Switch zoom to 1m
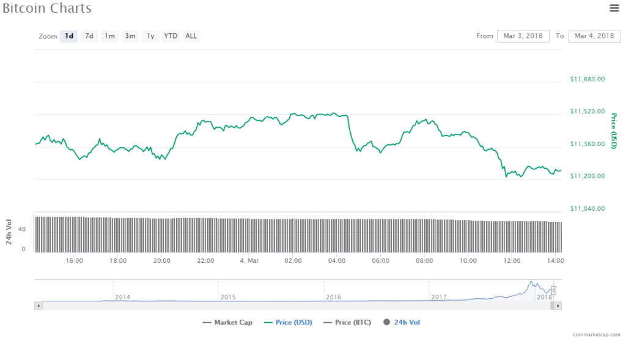 click(x=109, y=36)
